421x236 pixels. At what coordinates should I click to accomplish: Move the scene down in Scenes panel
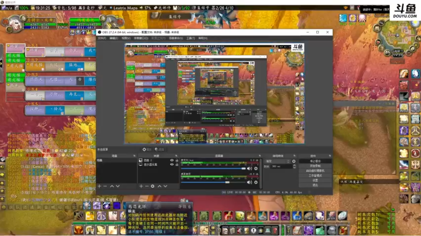point(117,186)
